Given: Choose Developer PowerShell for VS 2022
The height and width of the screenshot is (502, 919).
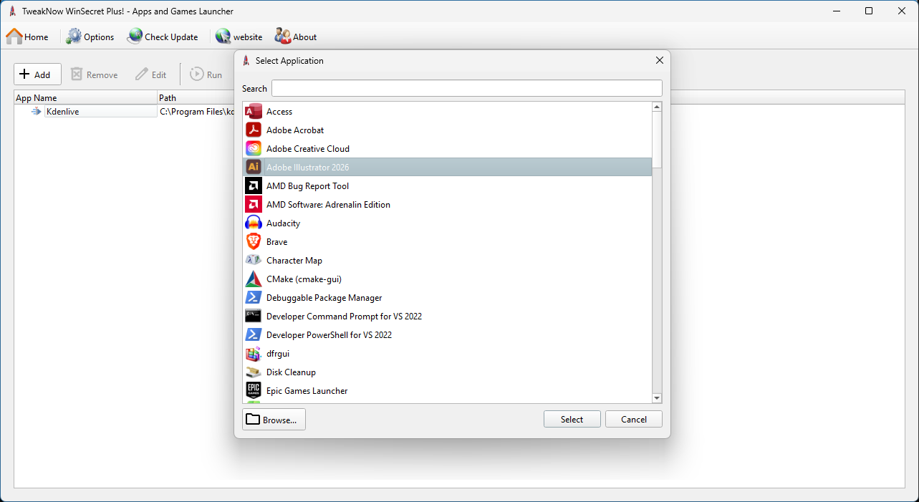Looking at the screenshot, I should click(x=329, y=335).
